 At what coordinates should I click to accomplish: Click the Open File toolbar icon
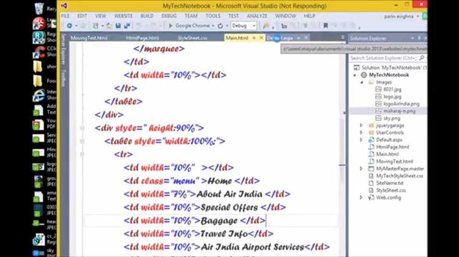click(x=109, y=26)
